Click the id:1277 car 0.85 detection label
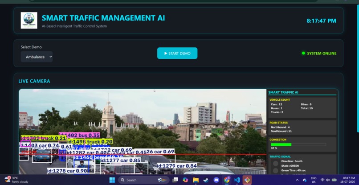The image size is (359, 185). coord(120,160)
